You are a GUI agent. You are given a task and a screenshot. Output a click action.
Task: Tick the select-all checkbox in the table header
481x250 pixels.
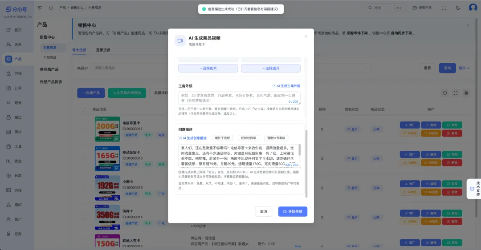tap(83, 109)
